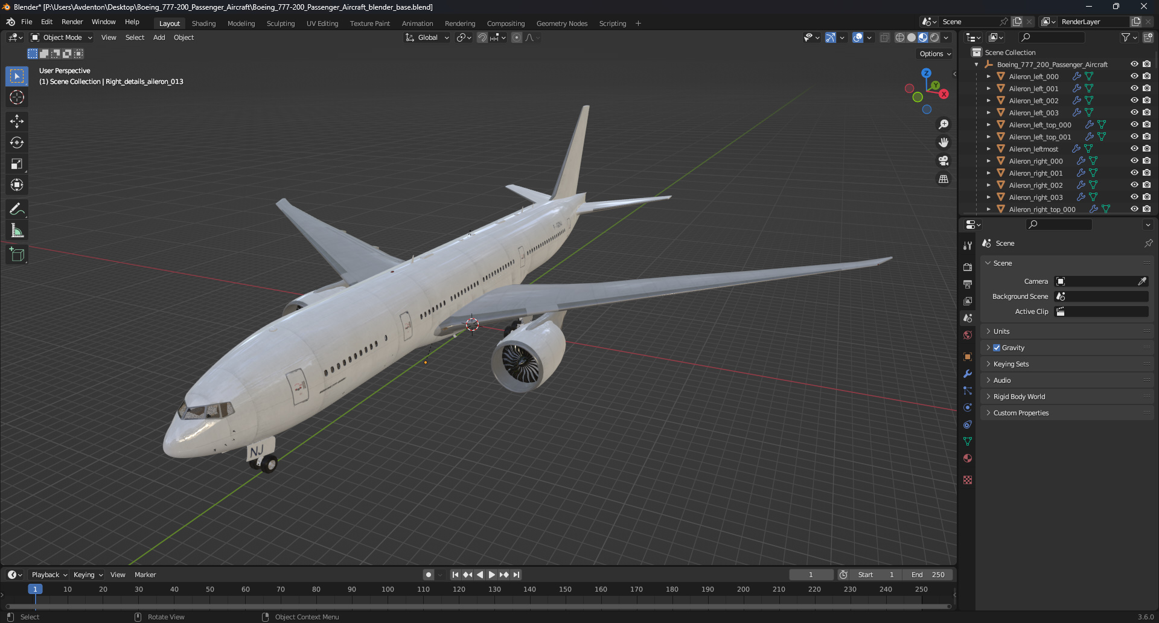Toggle visibility of Aileron_right_001
The width and height of the screenshot is (1159, 623).
click(x=1134, y=173)
